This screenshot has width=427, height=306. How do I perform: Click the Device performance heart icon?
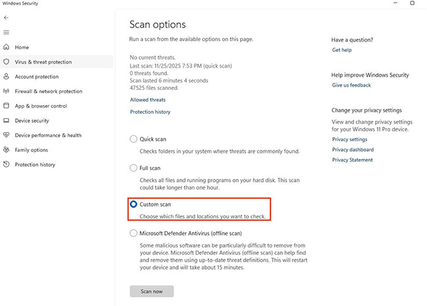click(x=6, y=135)
